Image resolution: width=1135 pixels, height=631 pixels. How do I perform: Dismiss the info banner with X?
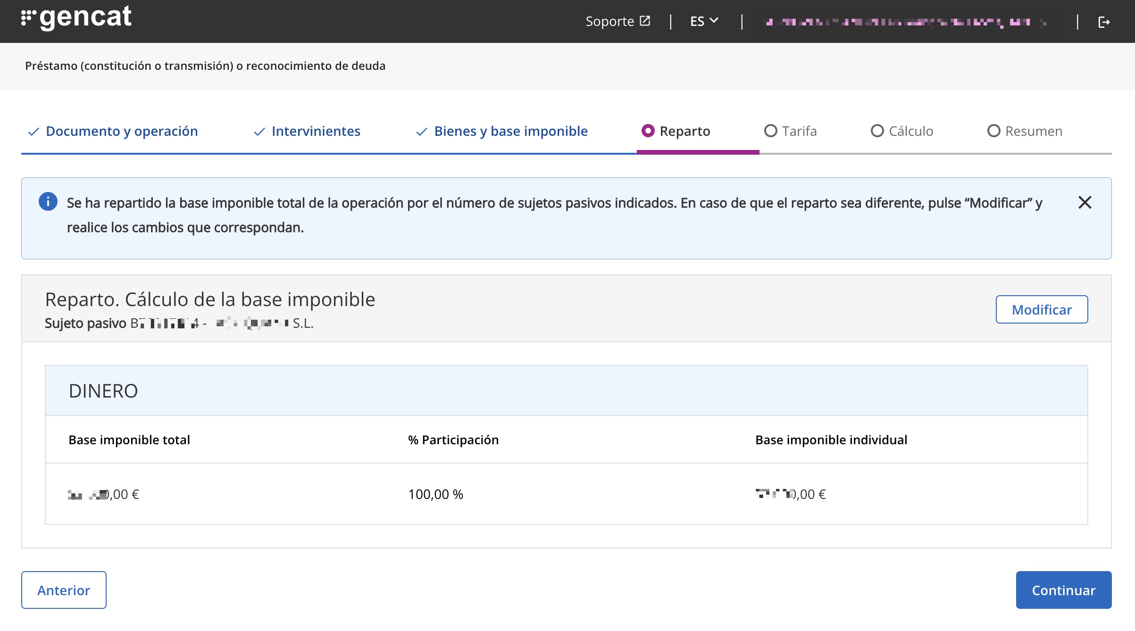pyautogui.click(x=1085, y=202)
